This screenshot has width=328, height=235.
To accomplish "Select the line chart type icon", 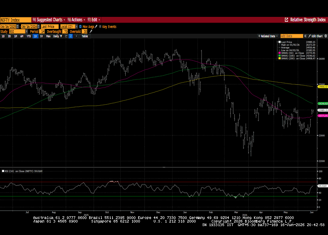I will click(66, 36).
